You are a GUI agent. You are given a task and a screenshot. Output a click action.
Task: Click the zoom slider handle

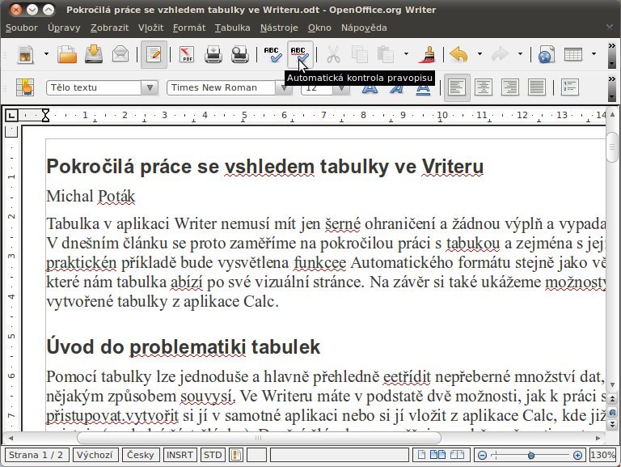531,456
